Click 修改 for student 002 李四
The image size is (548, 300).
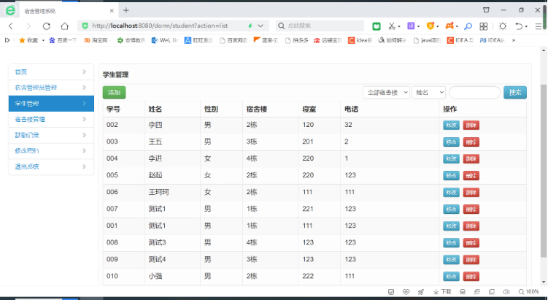(451, 125)
